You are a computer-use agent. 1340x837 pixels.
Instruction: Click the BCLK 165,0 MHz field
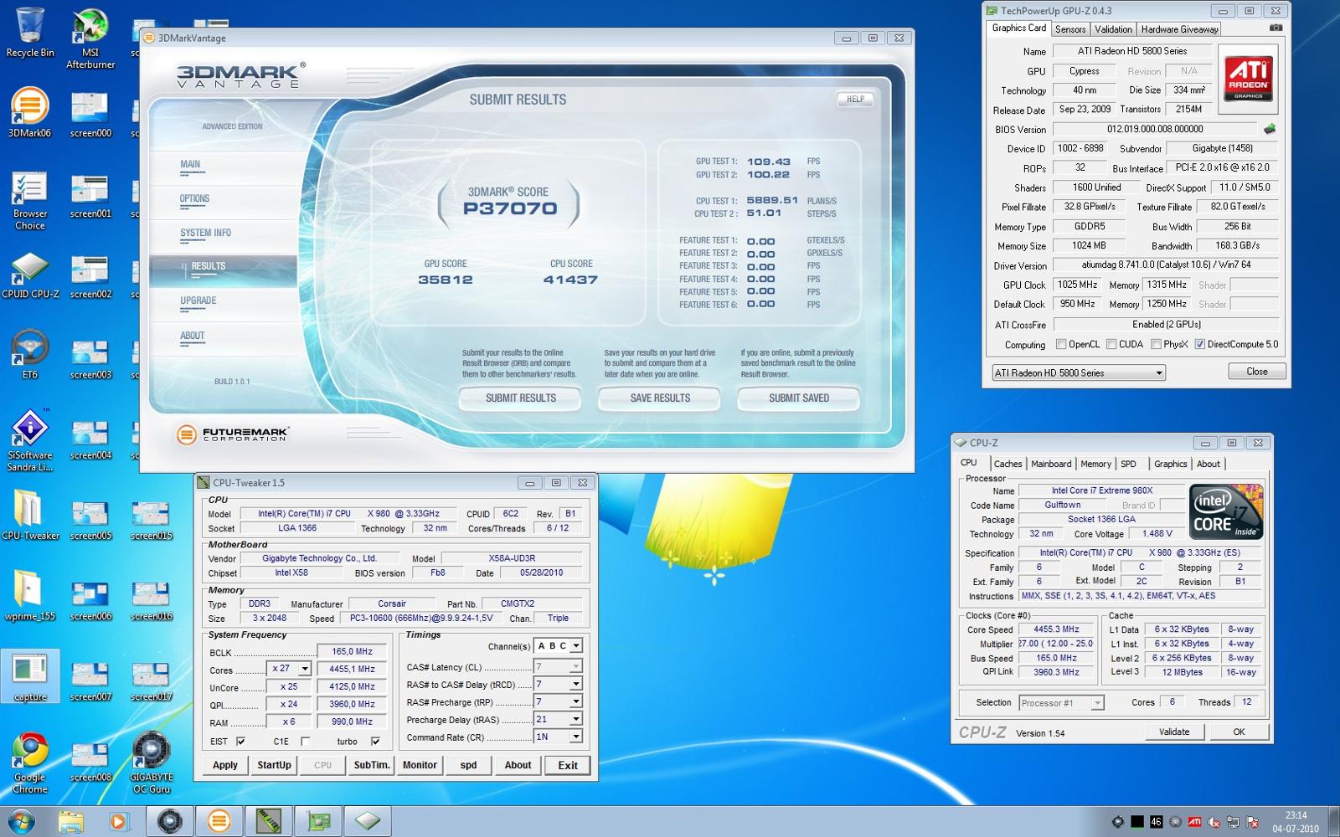pos(352,651)
